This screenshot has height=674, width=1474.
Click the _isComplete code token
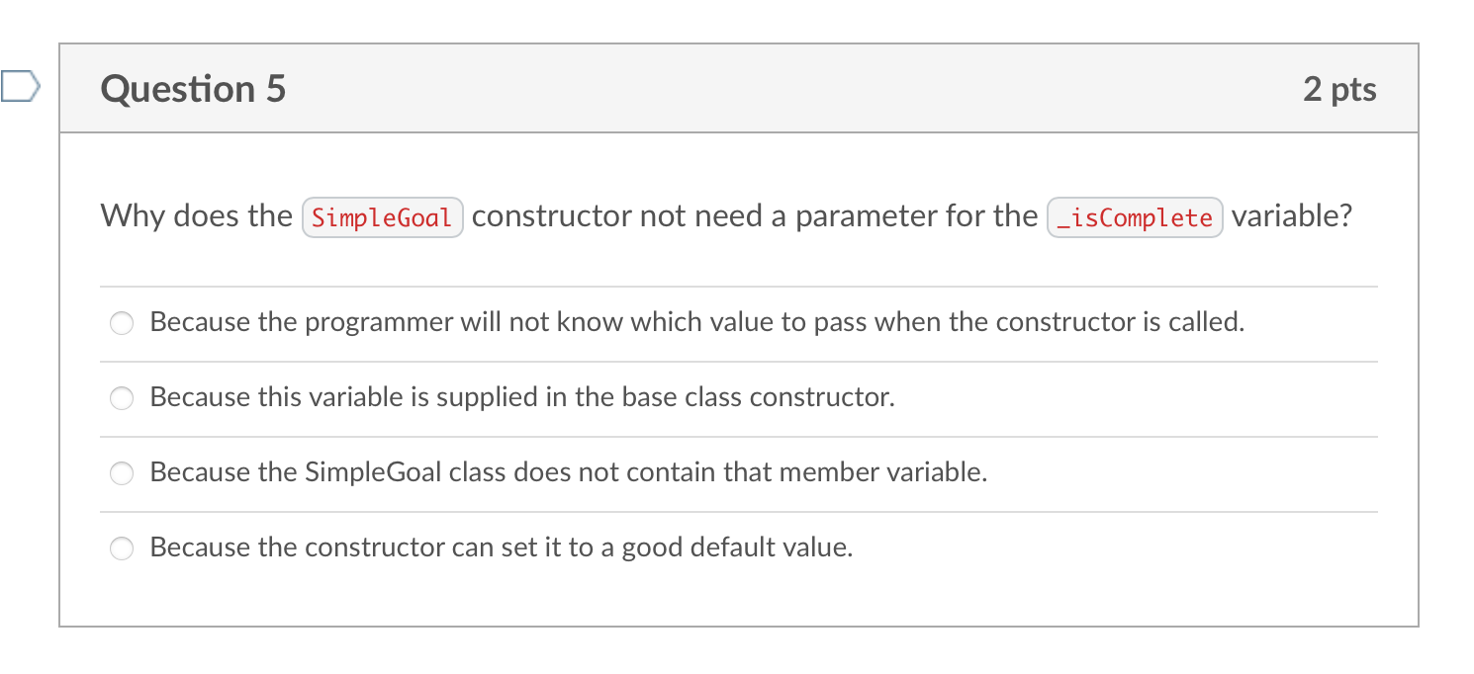click(x=1134, y=217)
